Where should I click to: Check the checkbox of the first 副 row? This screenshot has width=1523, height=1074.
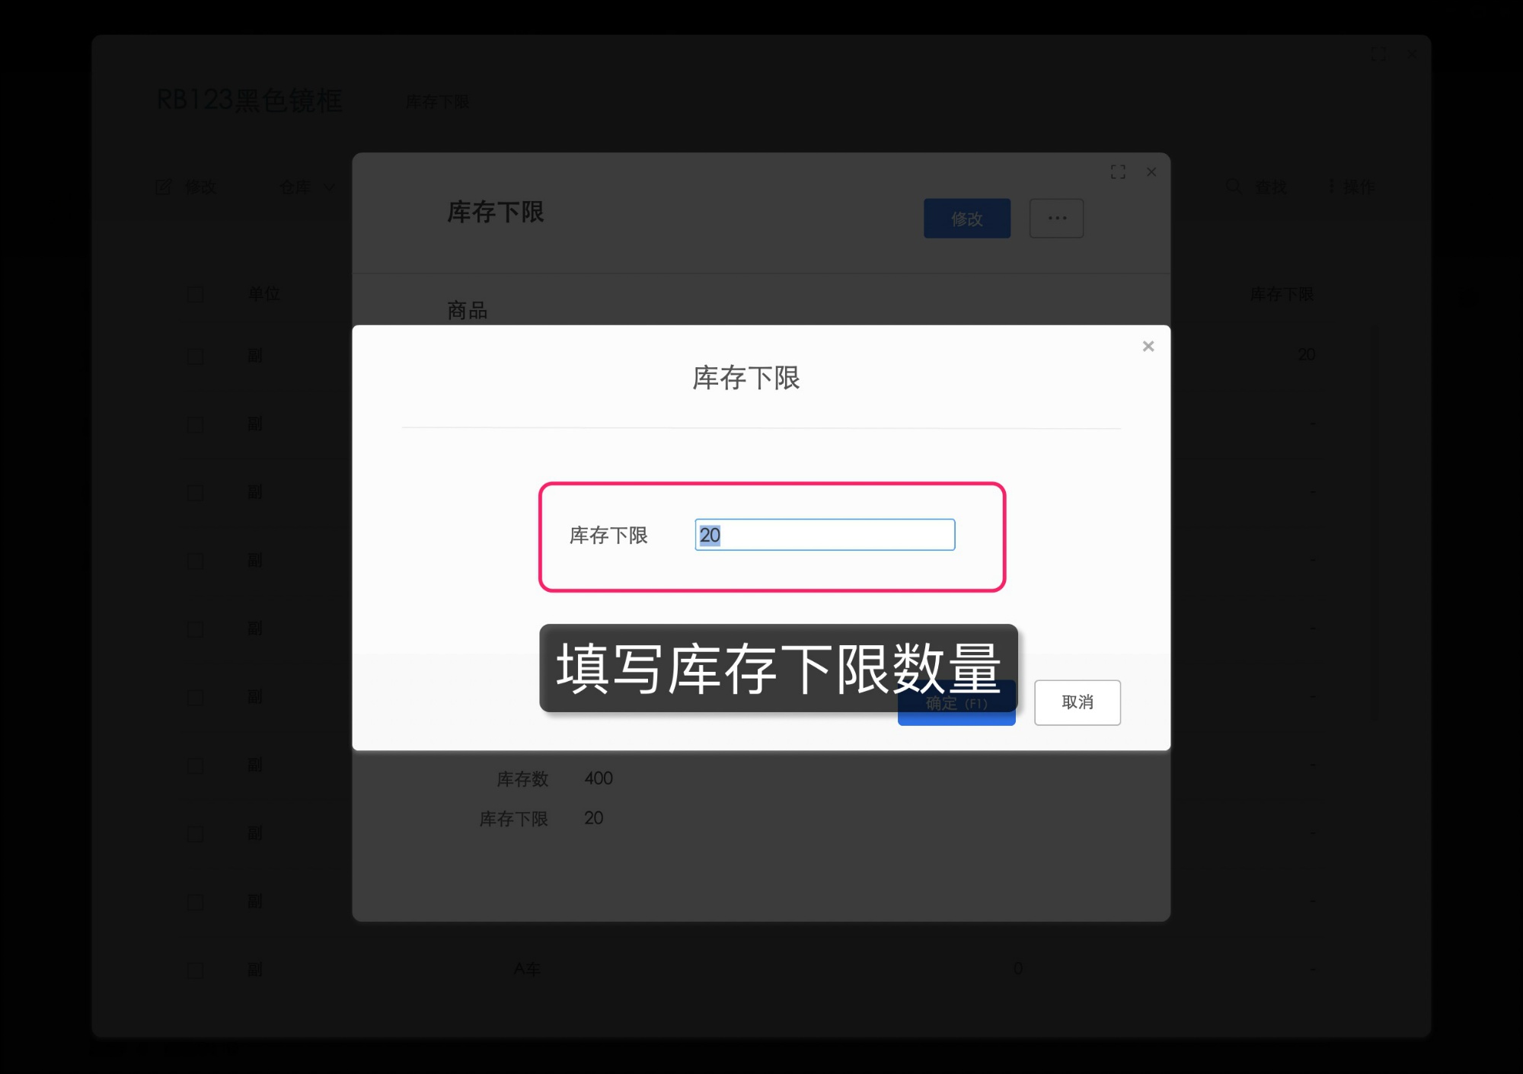point(195,356)
